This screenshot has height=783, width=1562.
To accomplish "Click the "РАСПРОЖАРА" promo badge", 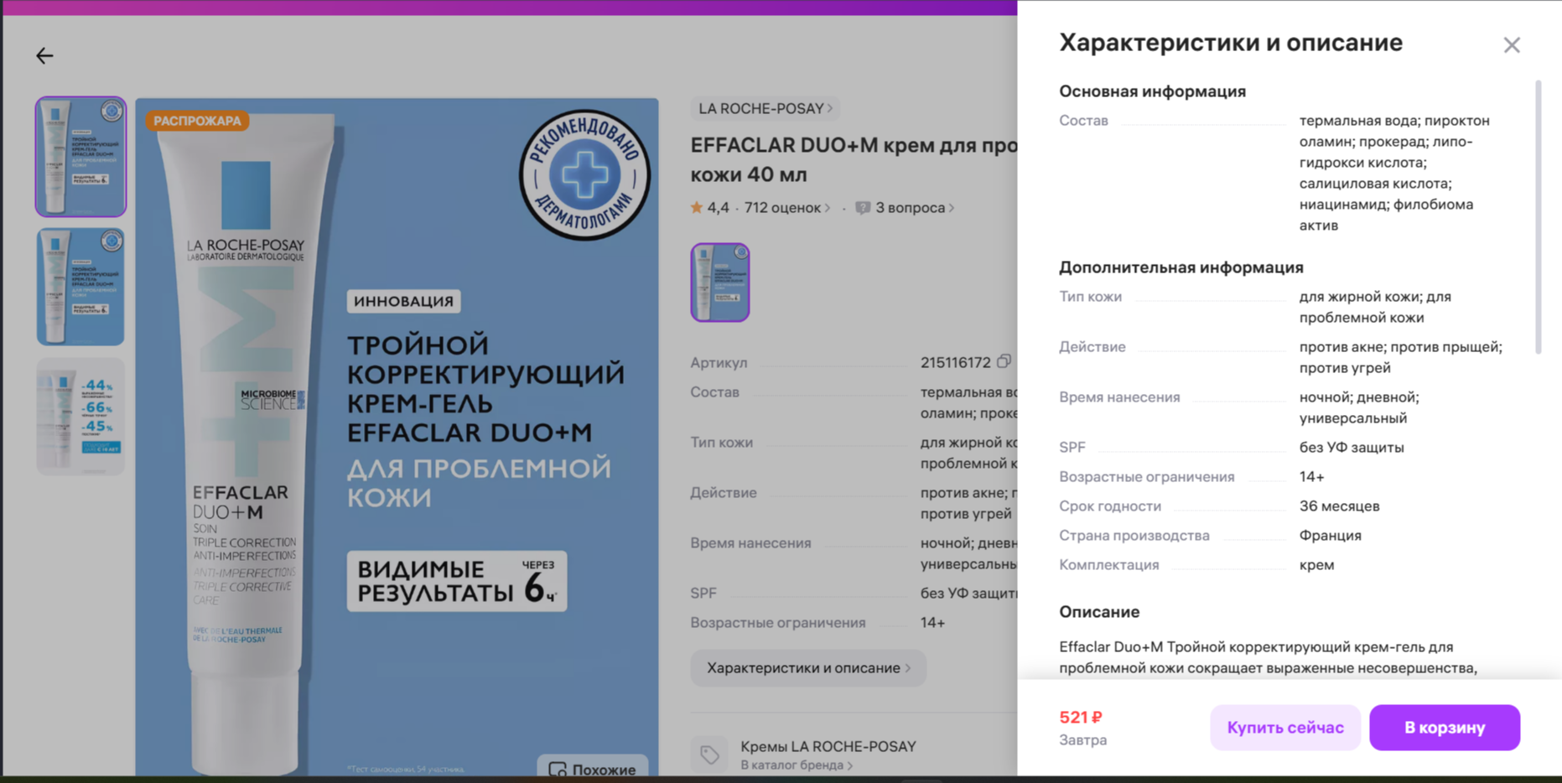I will [198, 120].
